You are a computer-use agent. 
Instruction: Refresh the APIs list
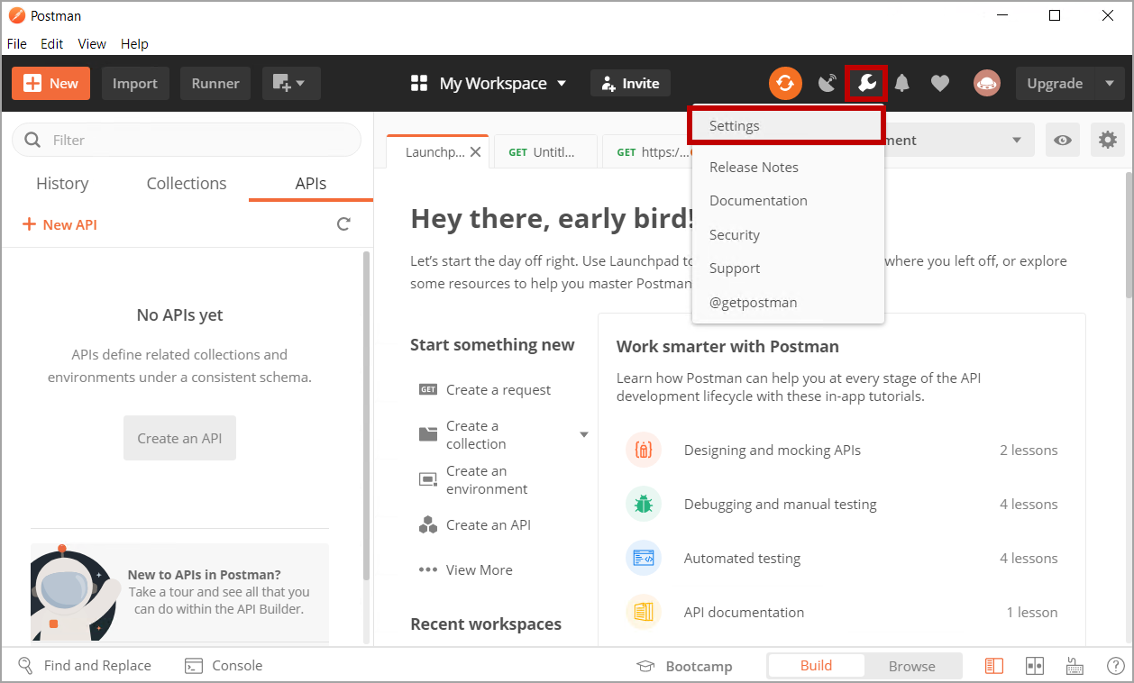343,224
